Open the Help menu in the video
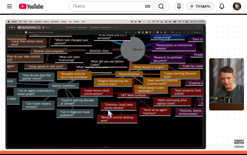Viewport: 247px width, 155px height. pyautogui.click(x=83, y=22)
